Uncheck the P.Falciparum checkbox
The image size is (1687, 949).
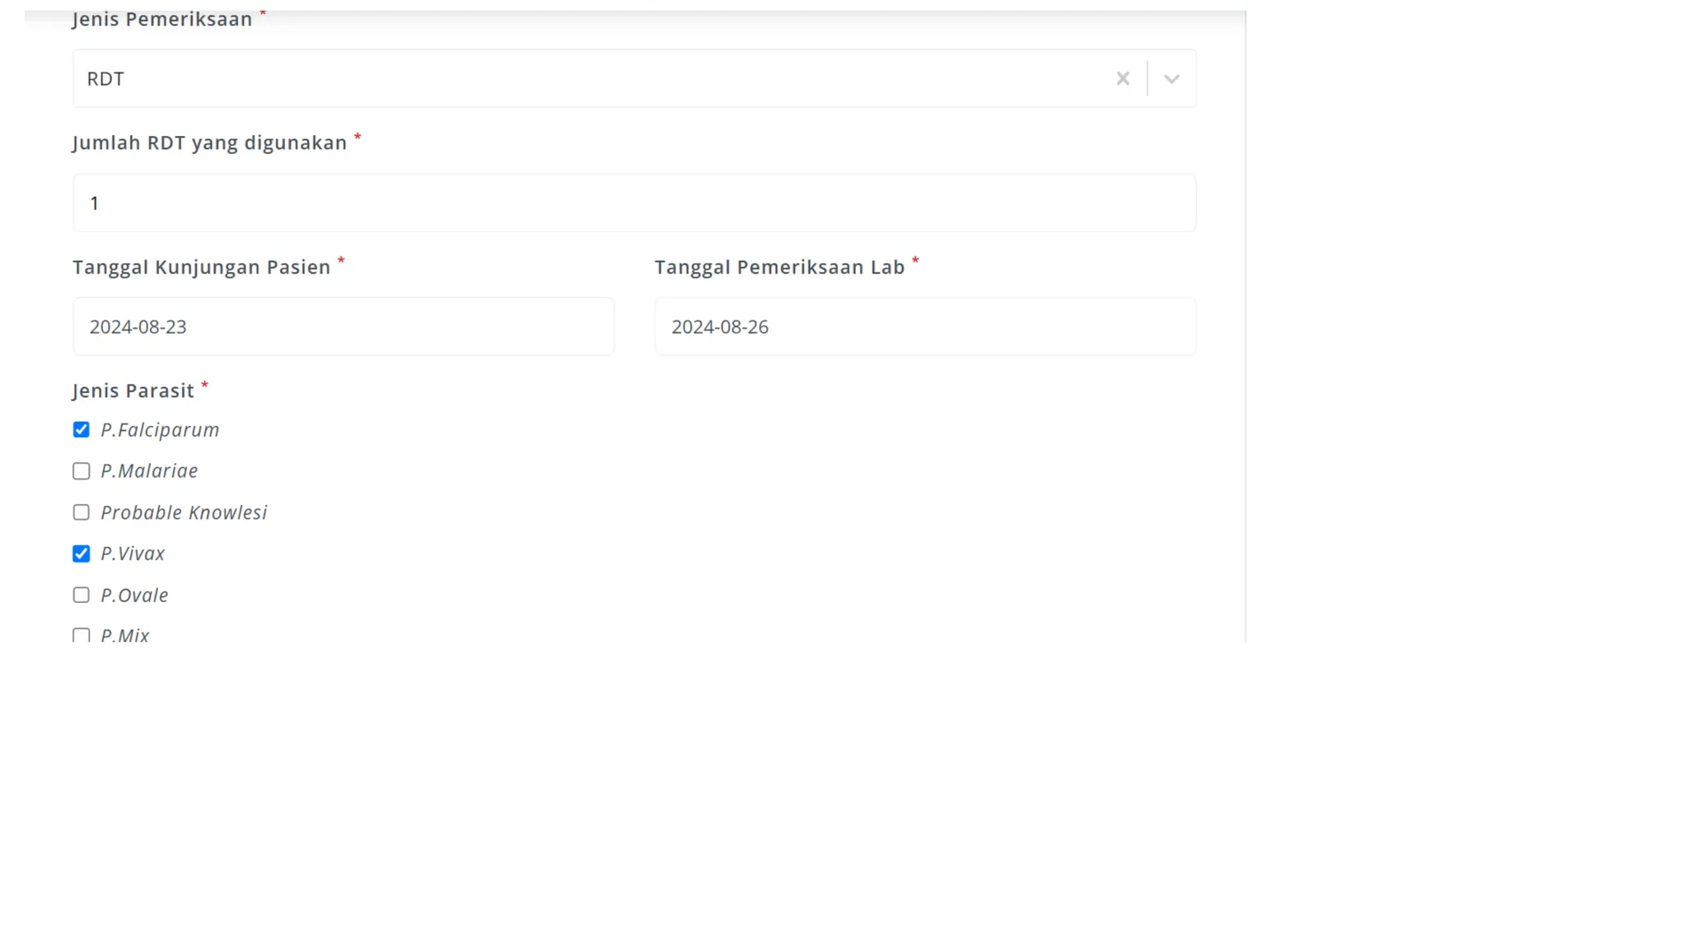(81, 430)
